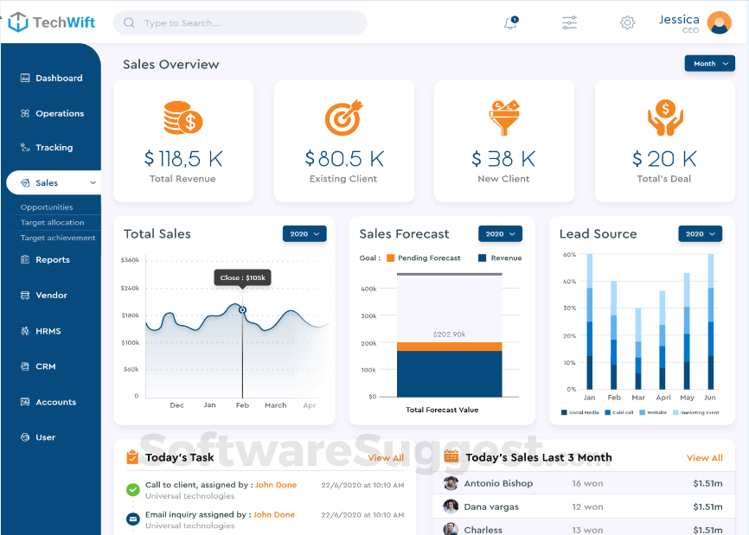Click Antonio Bishop's avatar

(x=451, y=483)
